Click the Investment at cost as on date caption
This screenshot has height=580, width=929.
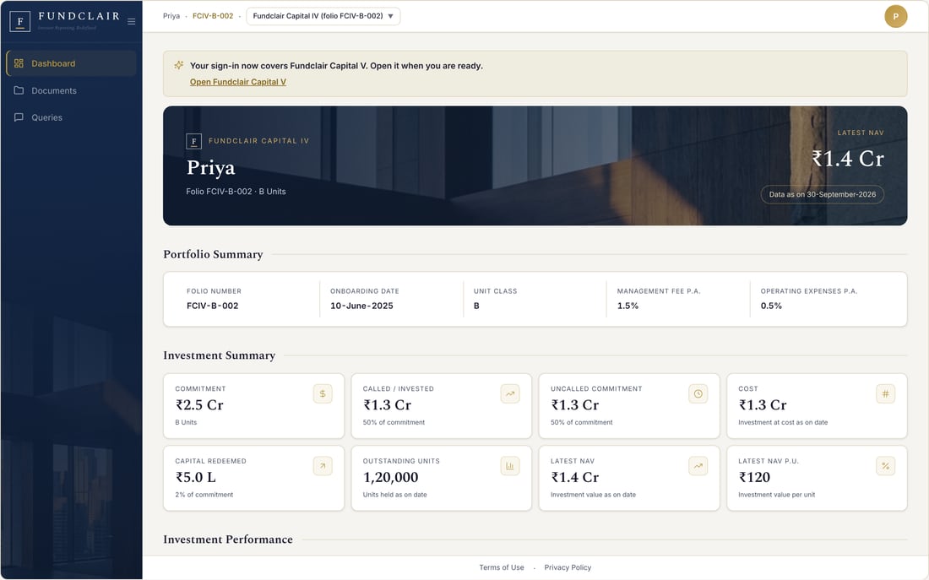(783, 422)
